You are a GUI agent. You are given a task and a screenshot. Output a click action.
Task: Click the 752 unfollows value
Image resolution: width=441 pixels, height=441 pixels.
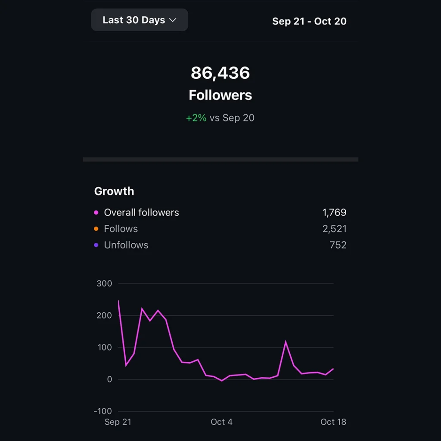pos(338,245)
